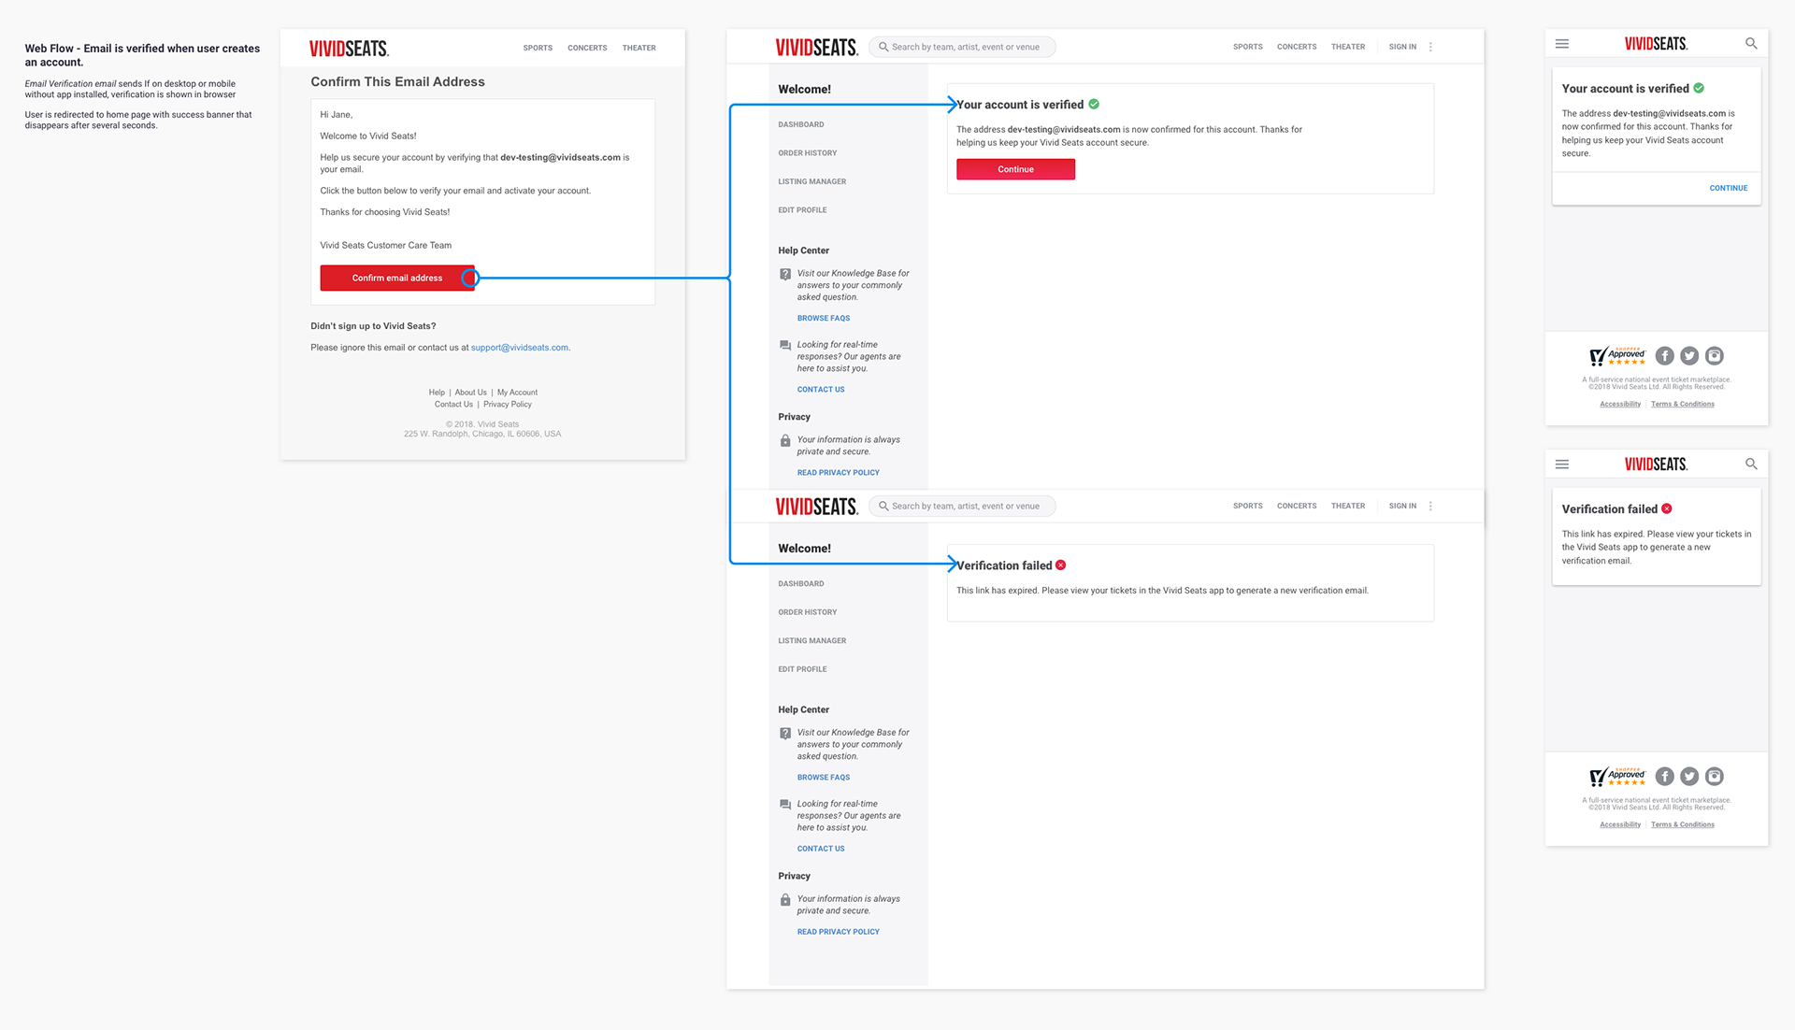Click Facebook icon in bottom mobile footer
1795x1030 pixels.
pos(1665,777)
